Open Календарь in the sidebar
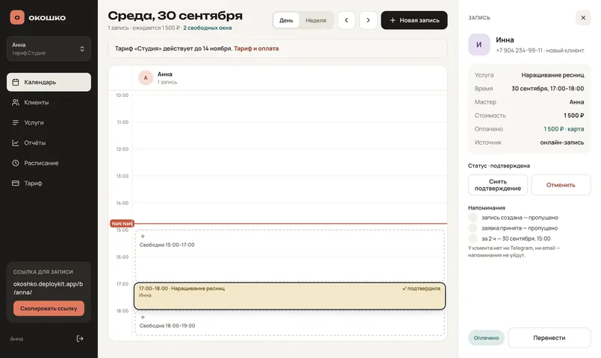Image resolution: width=601 pixels, height=358 pixels. point(49,82)
